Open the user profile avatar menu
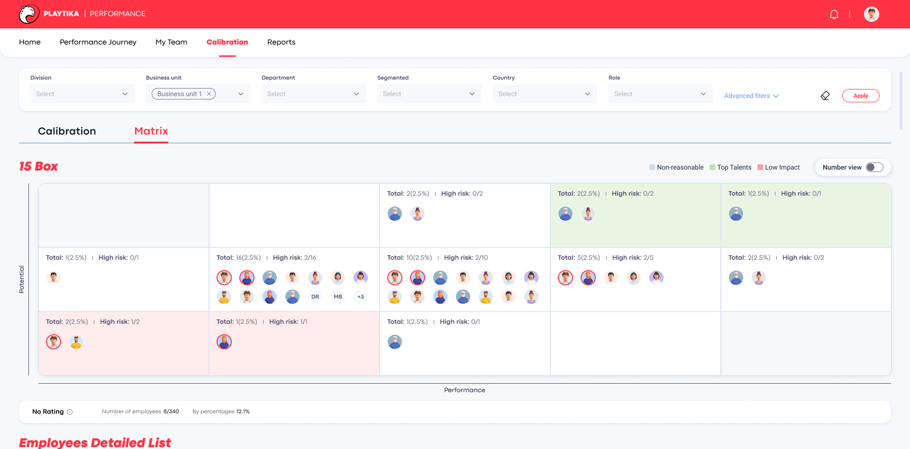Screen dimensions: 910x449 pos(871,14)
